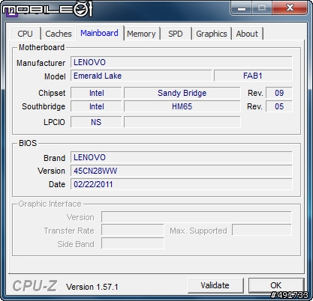The width and height of the screenshot is (313, 301).
Task: Select the Mainboard tab
Action: click(99, 33)
